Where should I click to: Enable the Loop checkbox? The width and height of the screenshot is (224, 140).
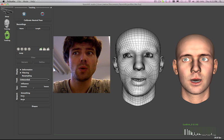(18, 53)
